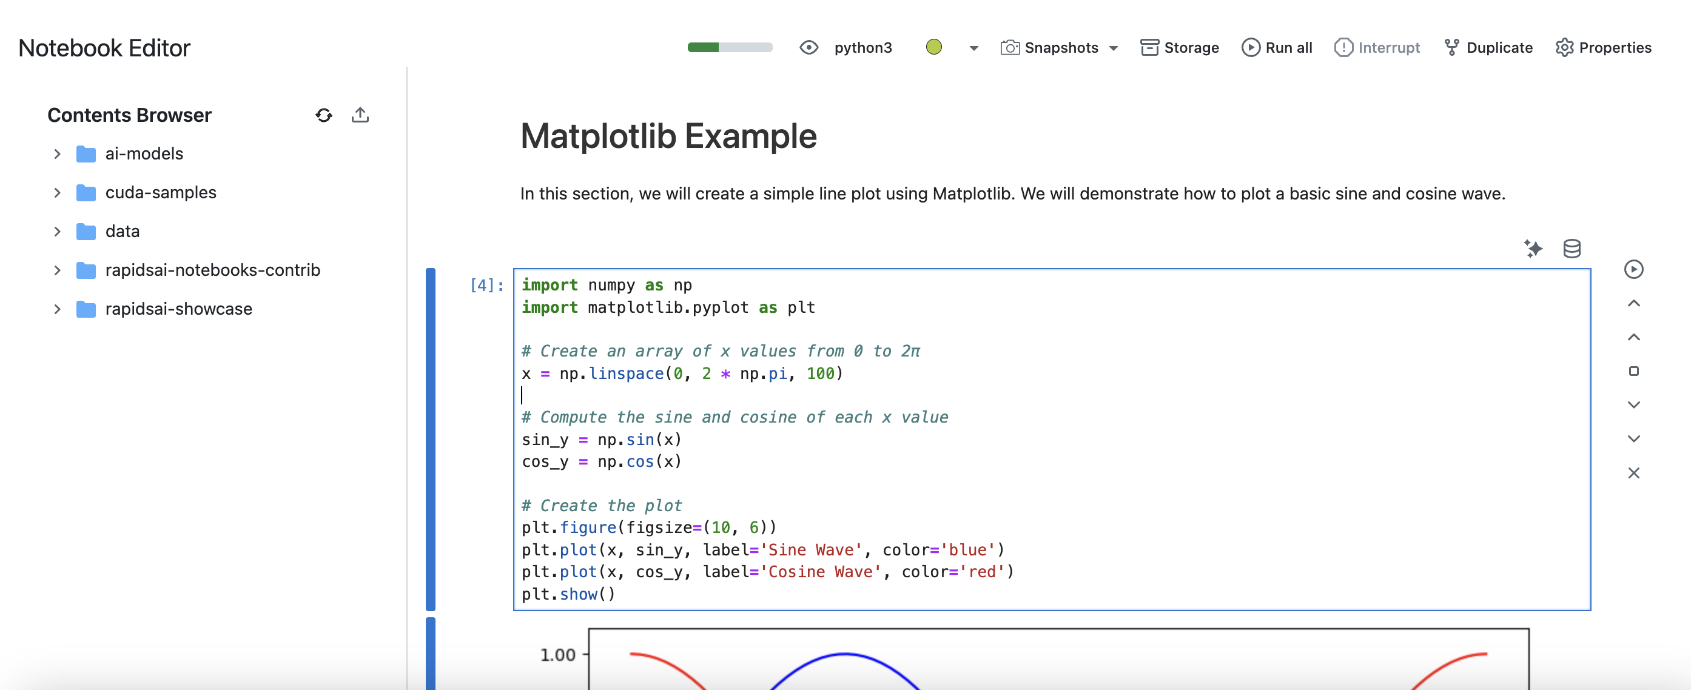Click the lower down-chevron beside the cell
This screenshot has height=690, width=1691.
click(x=1634, y=438)
